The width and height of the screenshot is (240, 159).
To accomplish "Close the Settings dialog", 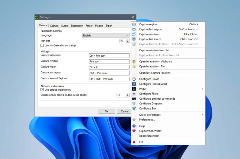I will coord(133,17).
